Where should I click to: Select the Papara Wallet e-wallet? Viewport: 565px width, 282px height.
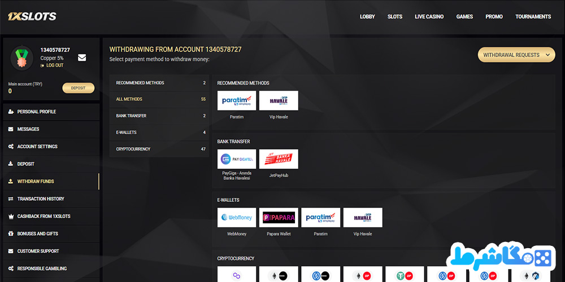[279, 217]
